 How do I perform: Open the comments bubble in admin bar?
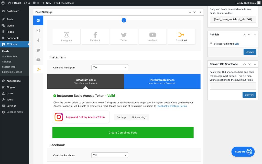(36, 3)
